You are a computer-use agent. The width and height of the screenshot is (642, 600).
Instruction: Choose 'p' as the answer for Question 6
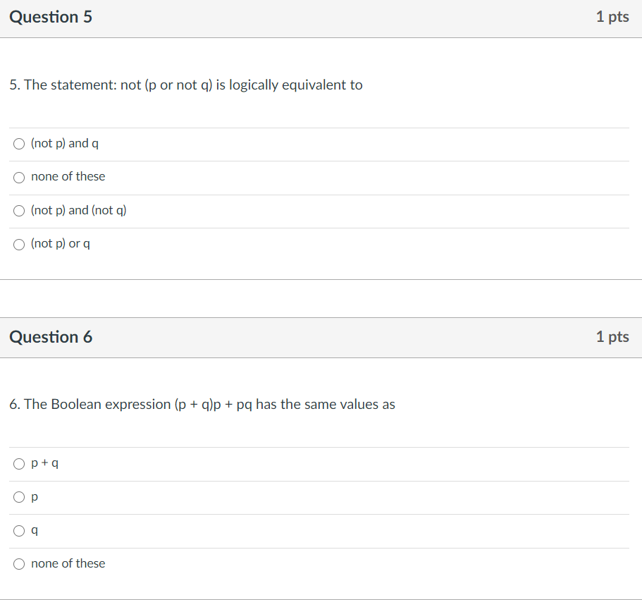tap(19, 497)
